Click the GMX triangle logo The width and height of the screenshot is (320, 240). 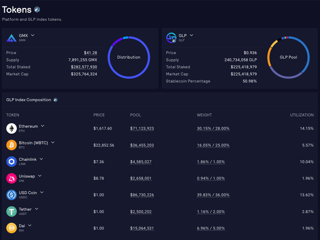[12, 38]
